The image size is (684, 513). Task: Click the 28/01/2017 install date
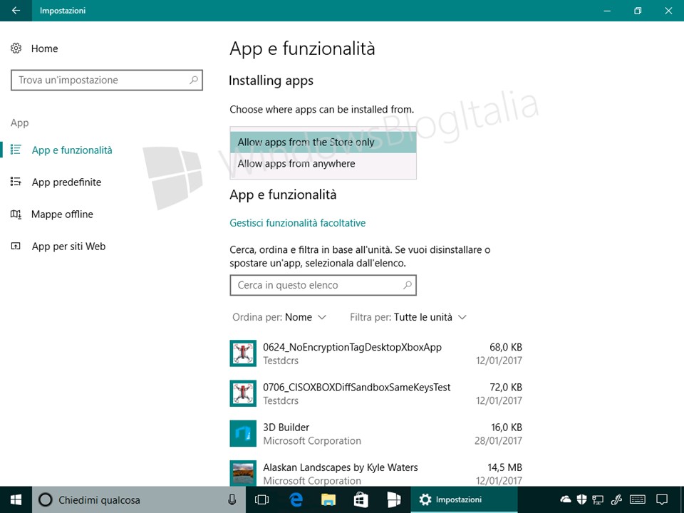click(498, 441)
